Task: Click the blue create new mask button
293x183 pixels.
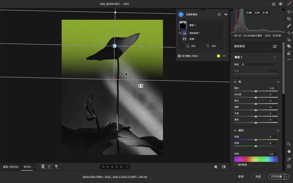Action: [x=181, y=14]
